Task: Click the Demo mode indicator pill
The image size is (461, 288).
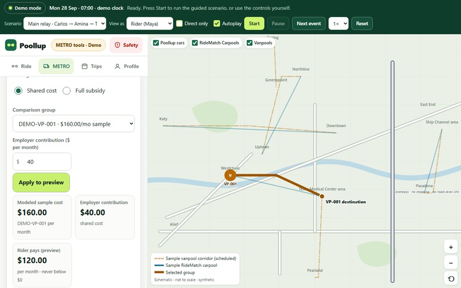Action: (25, 8)
